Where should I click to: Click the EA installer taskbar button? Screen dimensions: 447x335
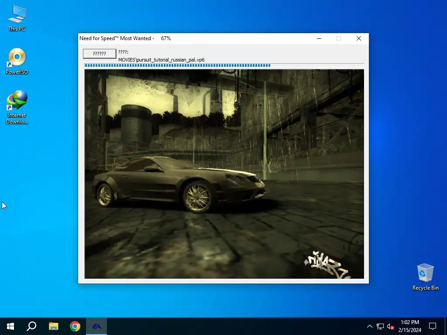click(96, 326)
